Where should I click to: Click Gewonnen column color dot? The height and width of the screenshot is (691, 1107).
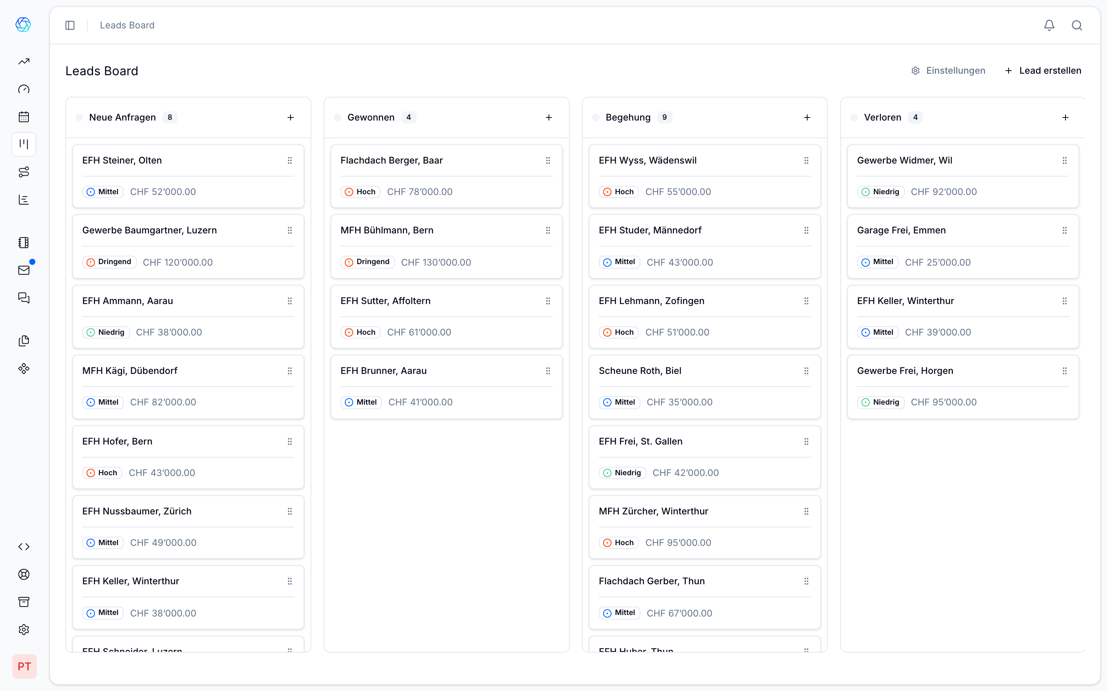point(337,117)
